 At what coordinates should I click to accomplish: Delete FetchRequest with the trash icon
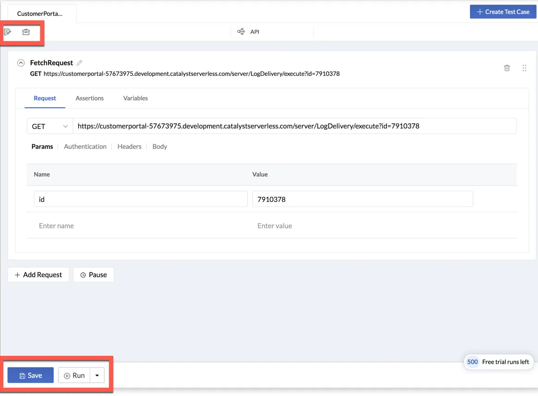(x=507, y=68)
